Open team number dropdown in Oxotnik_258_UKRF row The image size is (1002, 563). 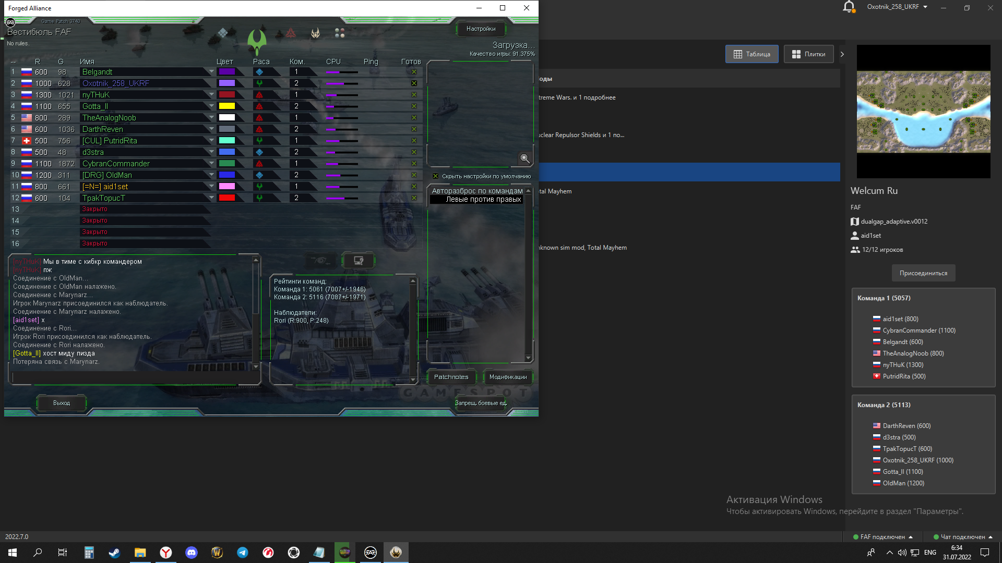tap(303, 83)
